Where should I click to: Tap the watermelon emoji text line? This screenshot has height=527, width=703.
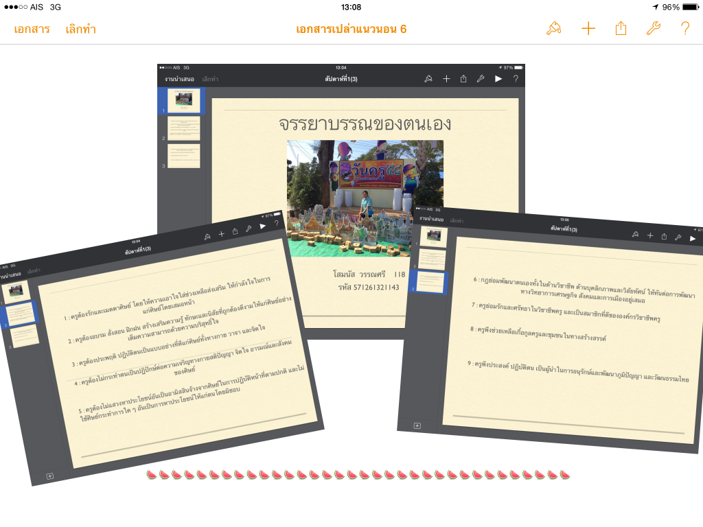point(358,474)
